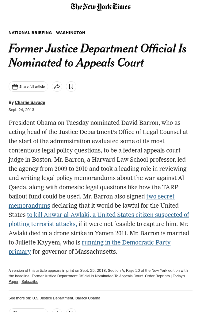Viewport: 210px width, 312px height.
Task: Open "running in the Democratic Party primary" link
Action: click(126, 242)
